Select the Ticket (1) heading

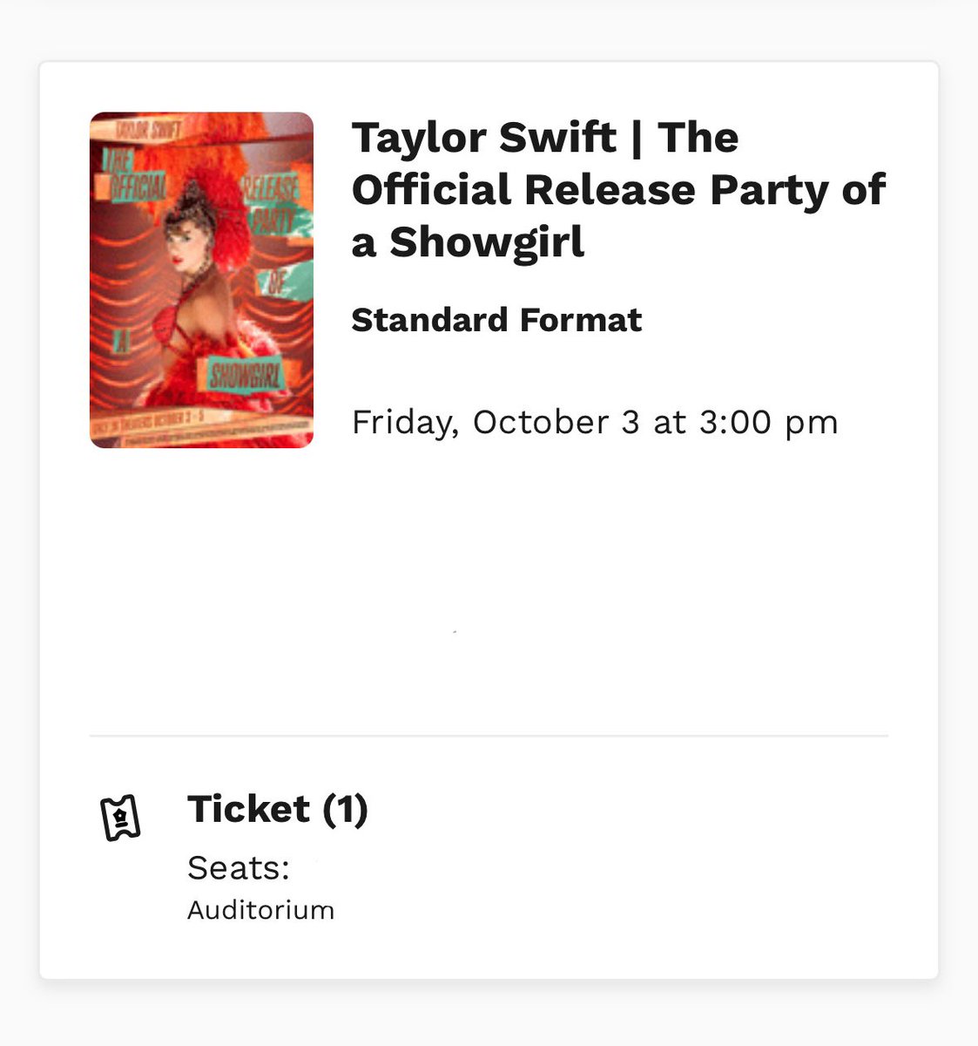pos(278,809)
